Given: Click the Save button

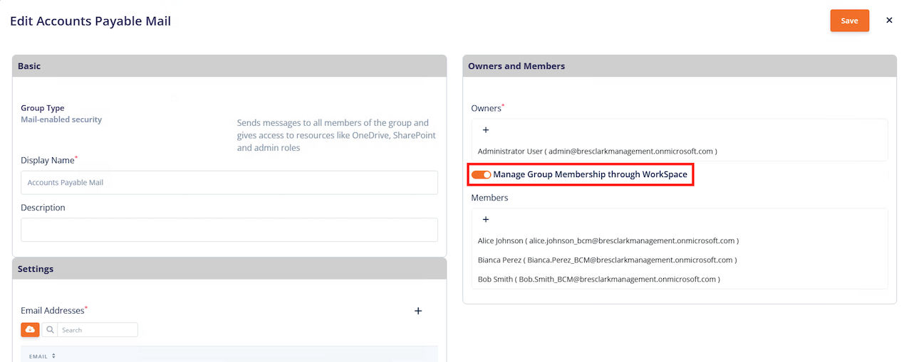Looking at the screenshot, I should (849, 21).
